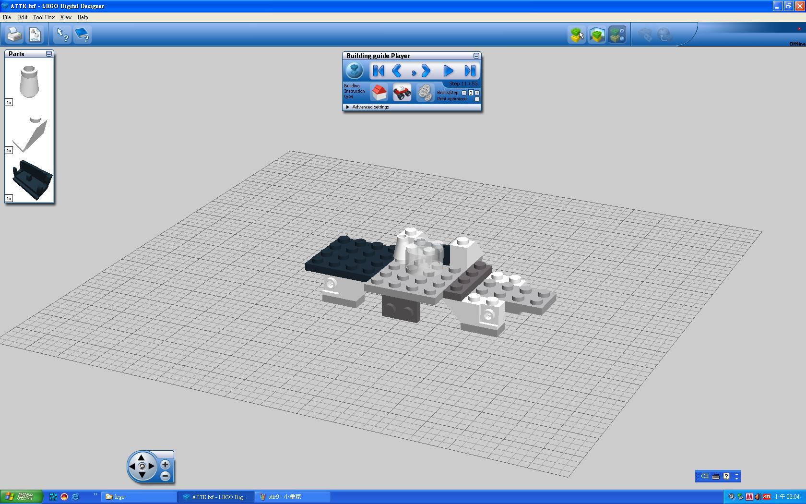This screenshot has width=806, height=504.
Task: Click the volume icon in system tray
Action: (x=758, y=497)
